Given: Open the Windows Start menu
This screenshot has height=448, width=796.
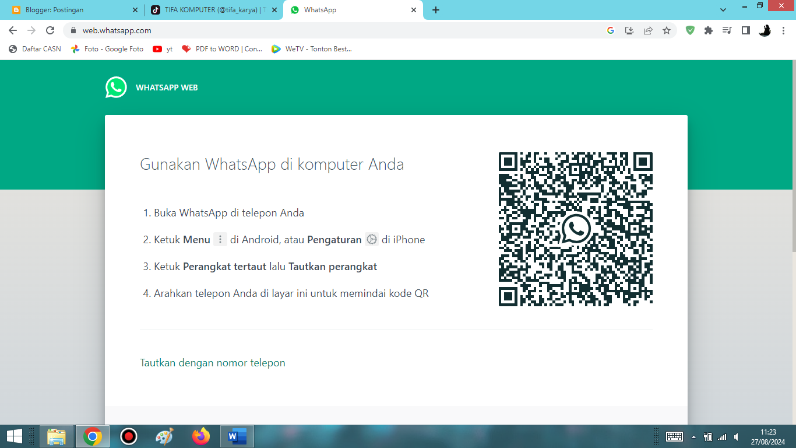Looking at the screenshot, I should [14, 436].
